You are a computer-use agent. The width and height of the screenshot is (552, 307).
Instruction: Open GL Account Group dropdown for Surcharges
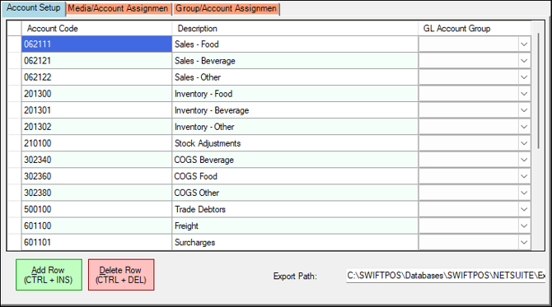tap(524, 242)
